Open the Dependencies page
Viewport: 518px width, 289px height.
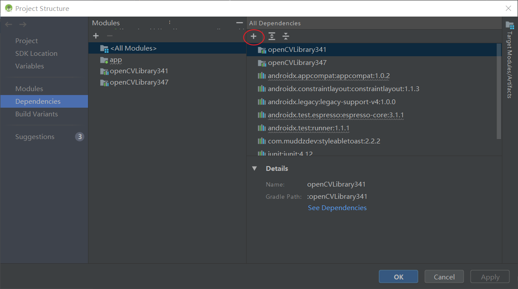pos(44,101)
